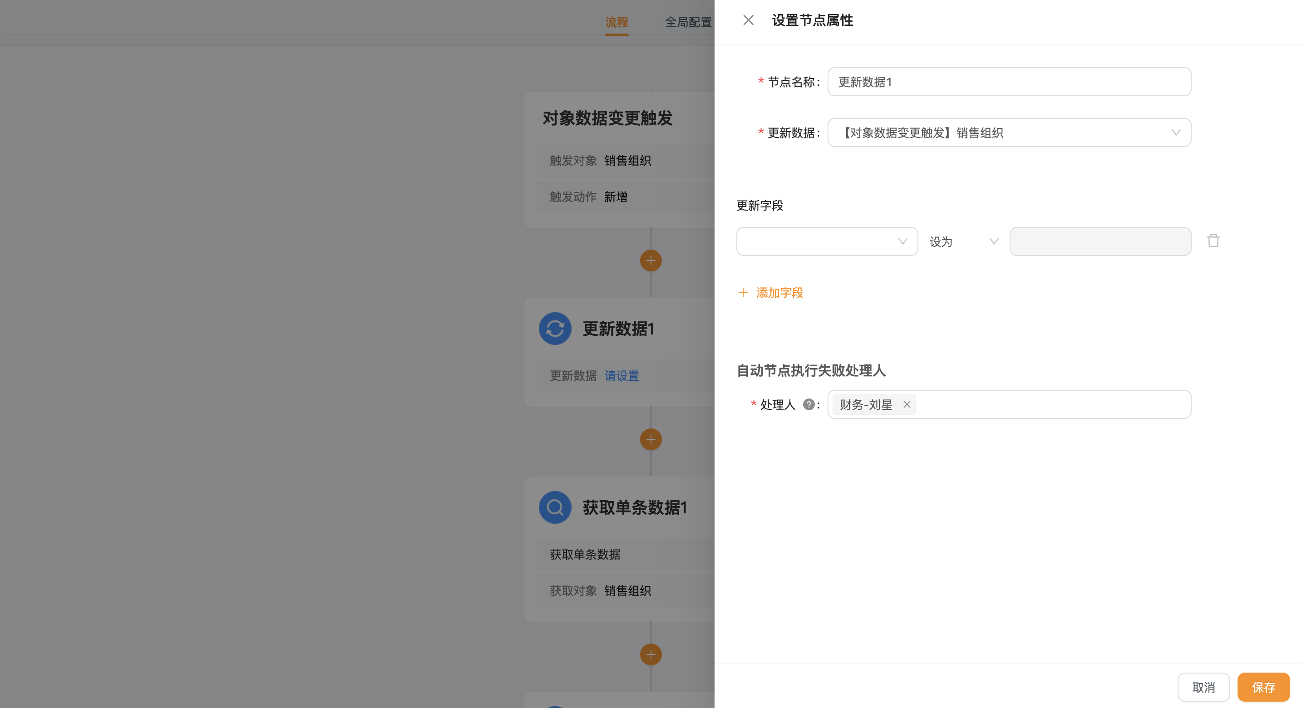Open the empty update field selector
This screenshot has width=1302, height=708.
pos(827,241)
